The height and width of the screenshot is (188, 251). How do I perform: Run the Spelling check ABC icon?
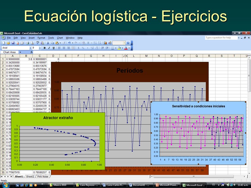(38, 43)
